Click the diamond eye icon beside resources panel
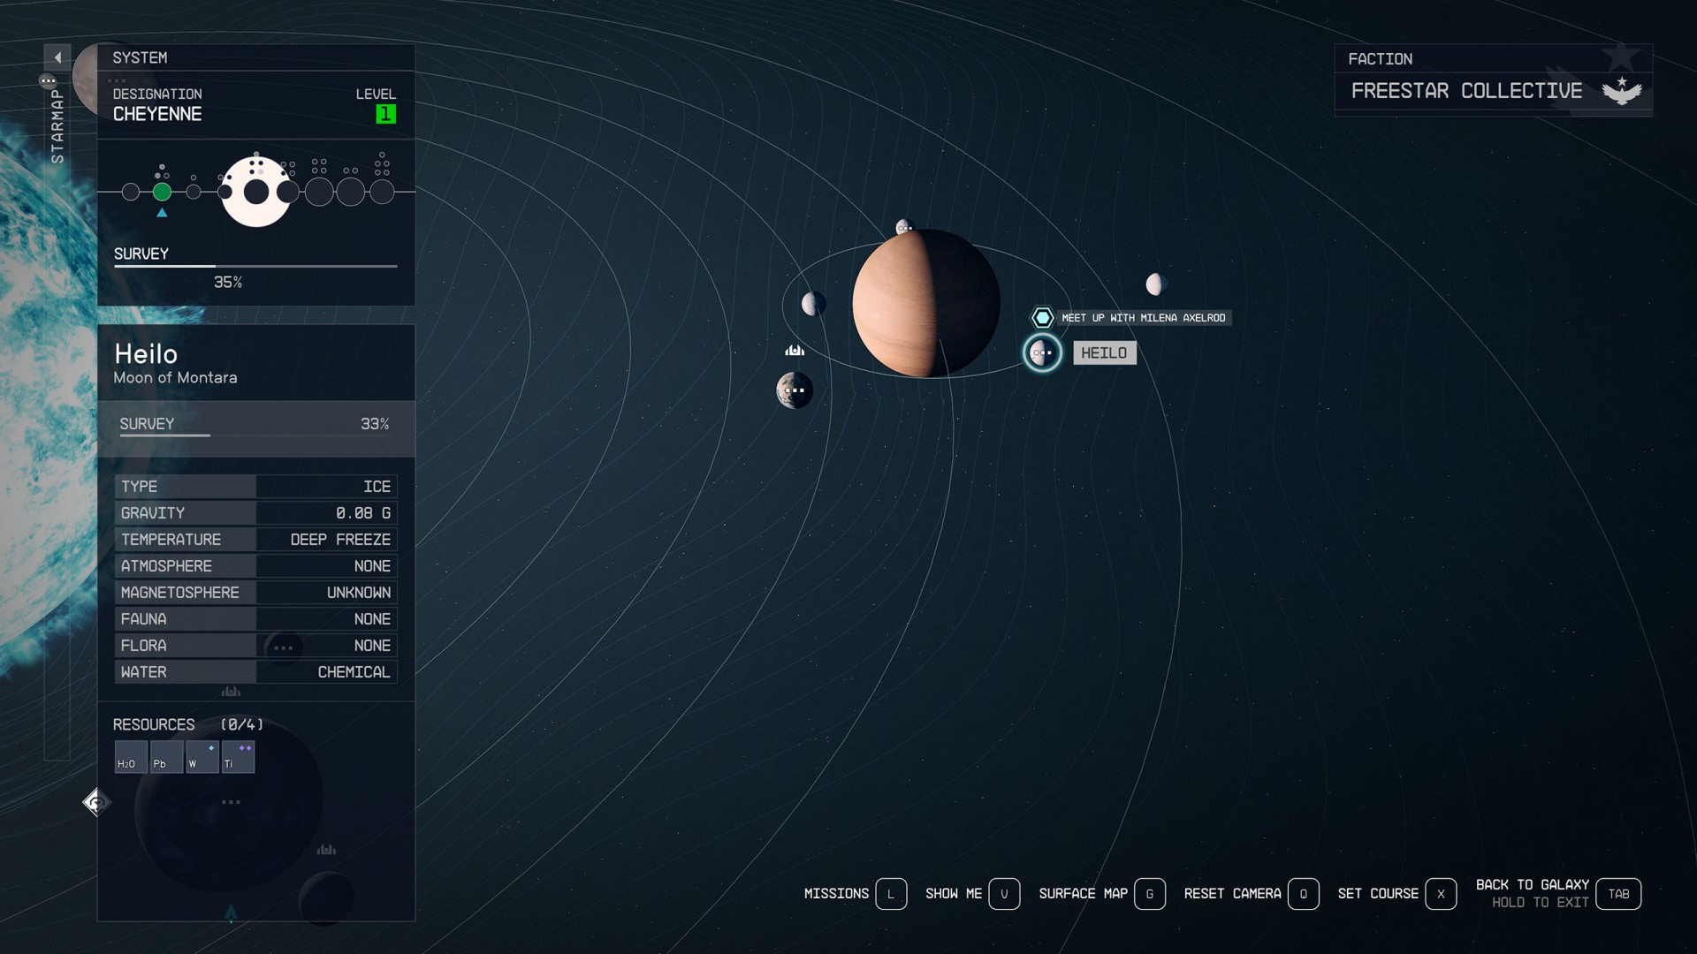Screen dimensions: 1697x954 pos(96,802)
